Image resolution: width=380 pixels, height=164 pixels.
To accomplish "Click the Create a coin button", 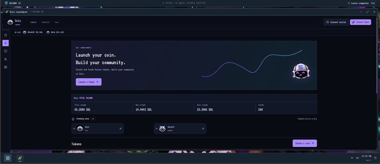I will point(305,143).
